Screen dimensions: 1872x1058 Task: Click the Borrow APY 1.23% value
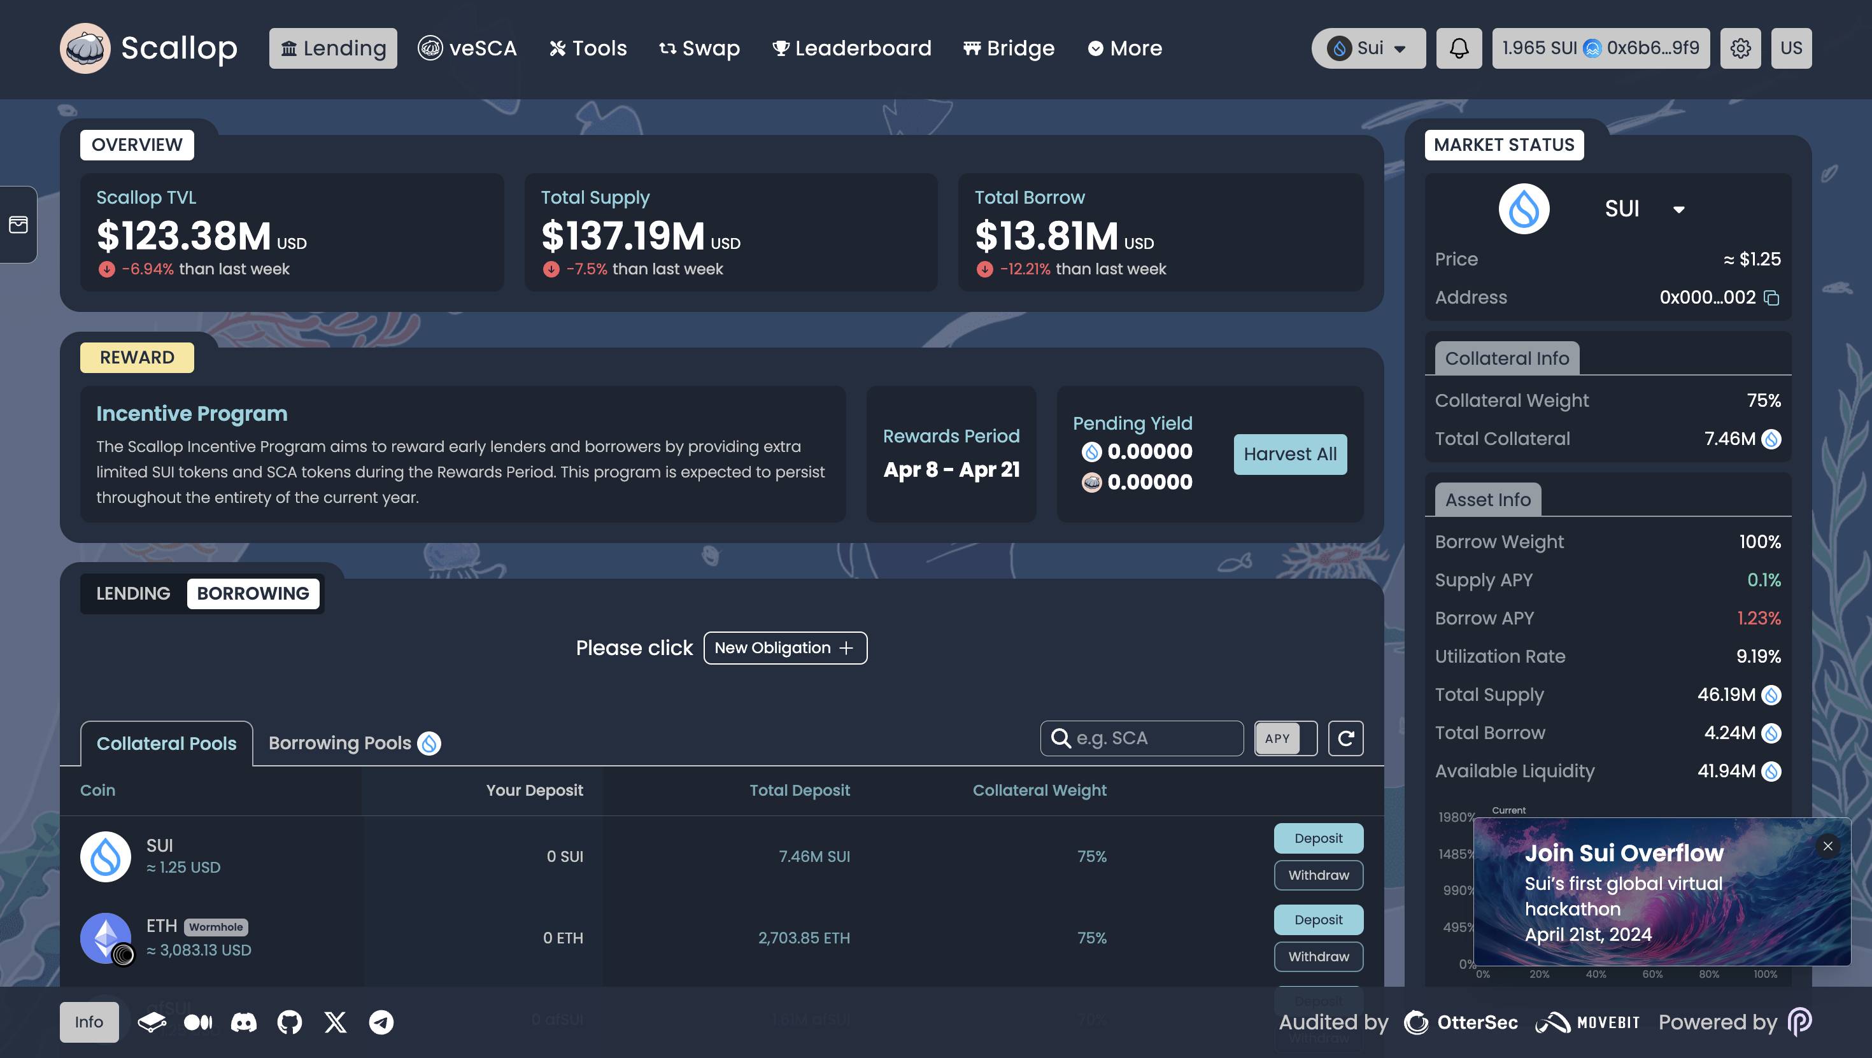pos(1759,618)
